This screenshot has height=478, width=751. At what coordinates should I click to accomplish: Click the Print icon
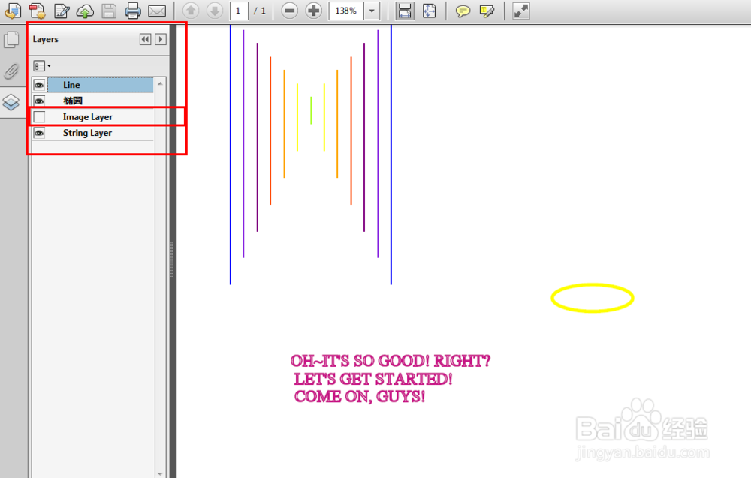point(133,11)
